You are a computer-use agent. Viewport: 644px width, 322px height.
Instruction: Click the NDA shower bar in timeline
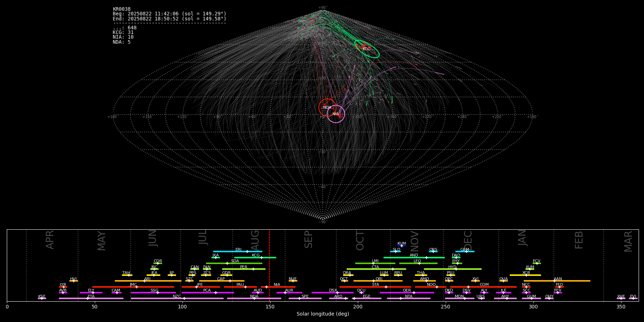pos(254,298)
